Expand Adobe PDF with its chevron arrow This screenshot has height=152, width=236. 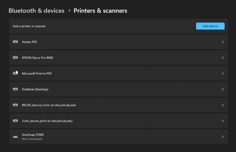coord(223,42)
